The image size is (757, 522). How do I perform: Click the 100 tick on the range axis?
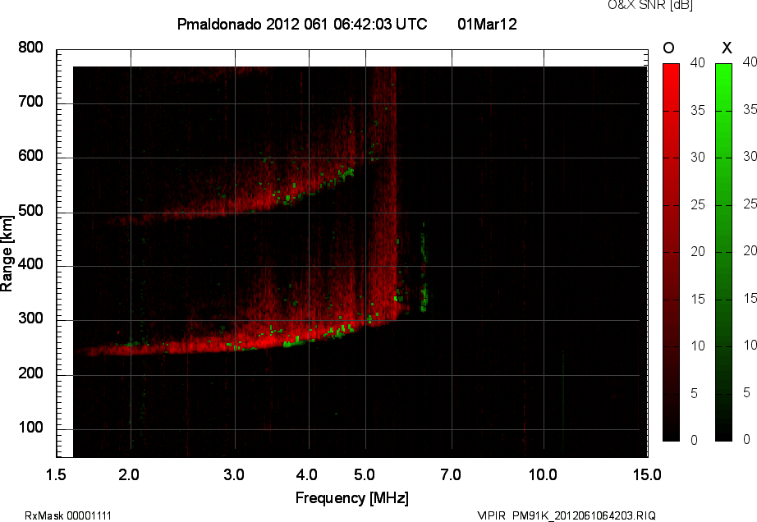tap(31, 428)
